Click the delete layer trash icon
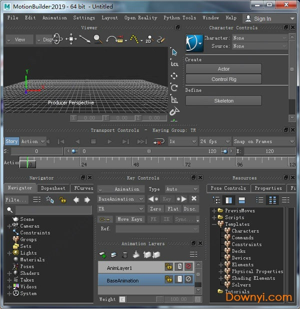Screen dimensions: 300x309 tap(124, 254)
